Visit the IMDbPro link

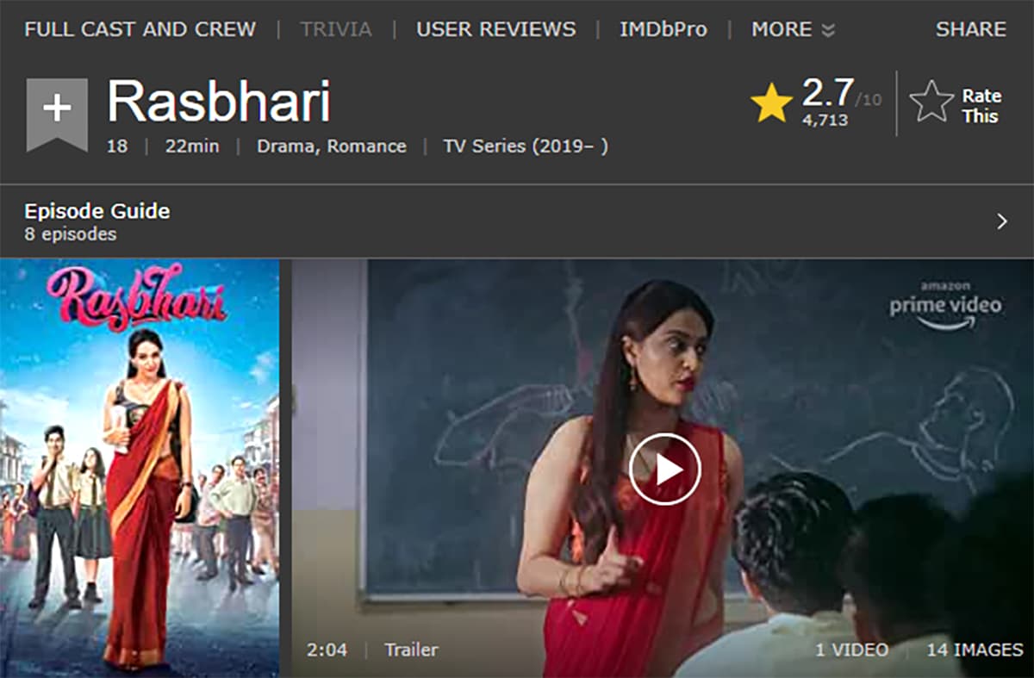point(663,29)
